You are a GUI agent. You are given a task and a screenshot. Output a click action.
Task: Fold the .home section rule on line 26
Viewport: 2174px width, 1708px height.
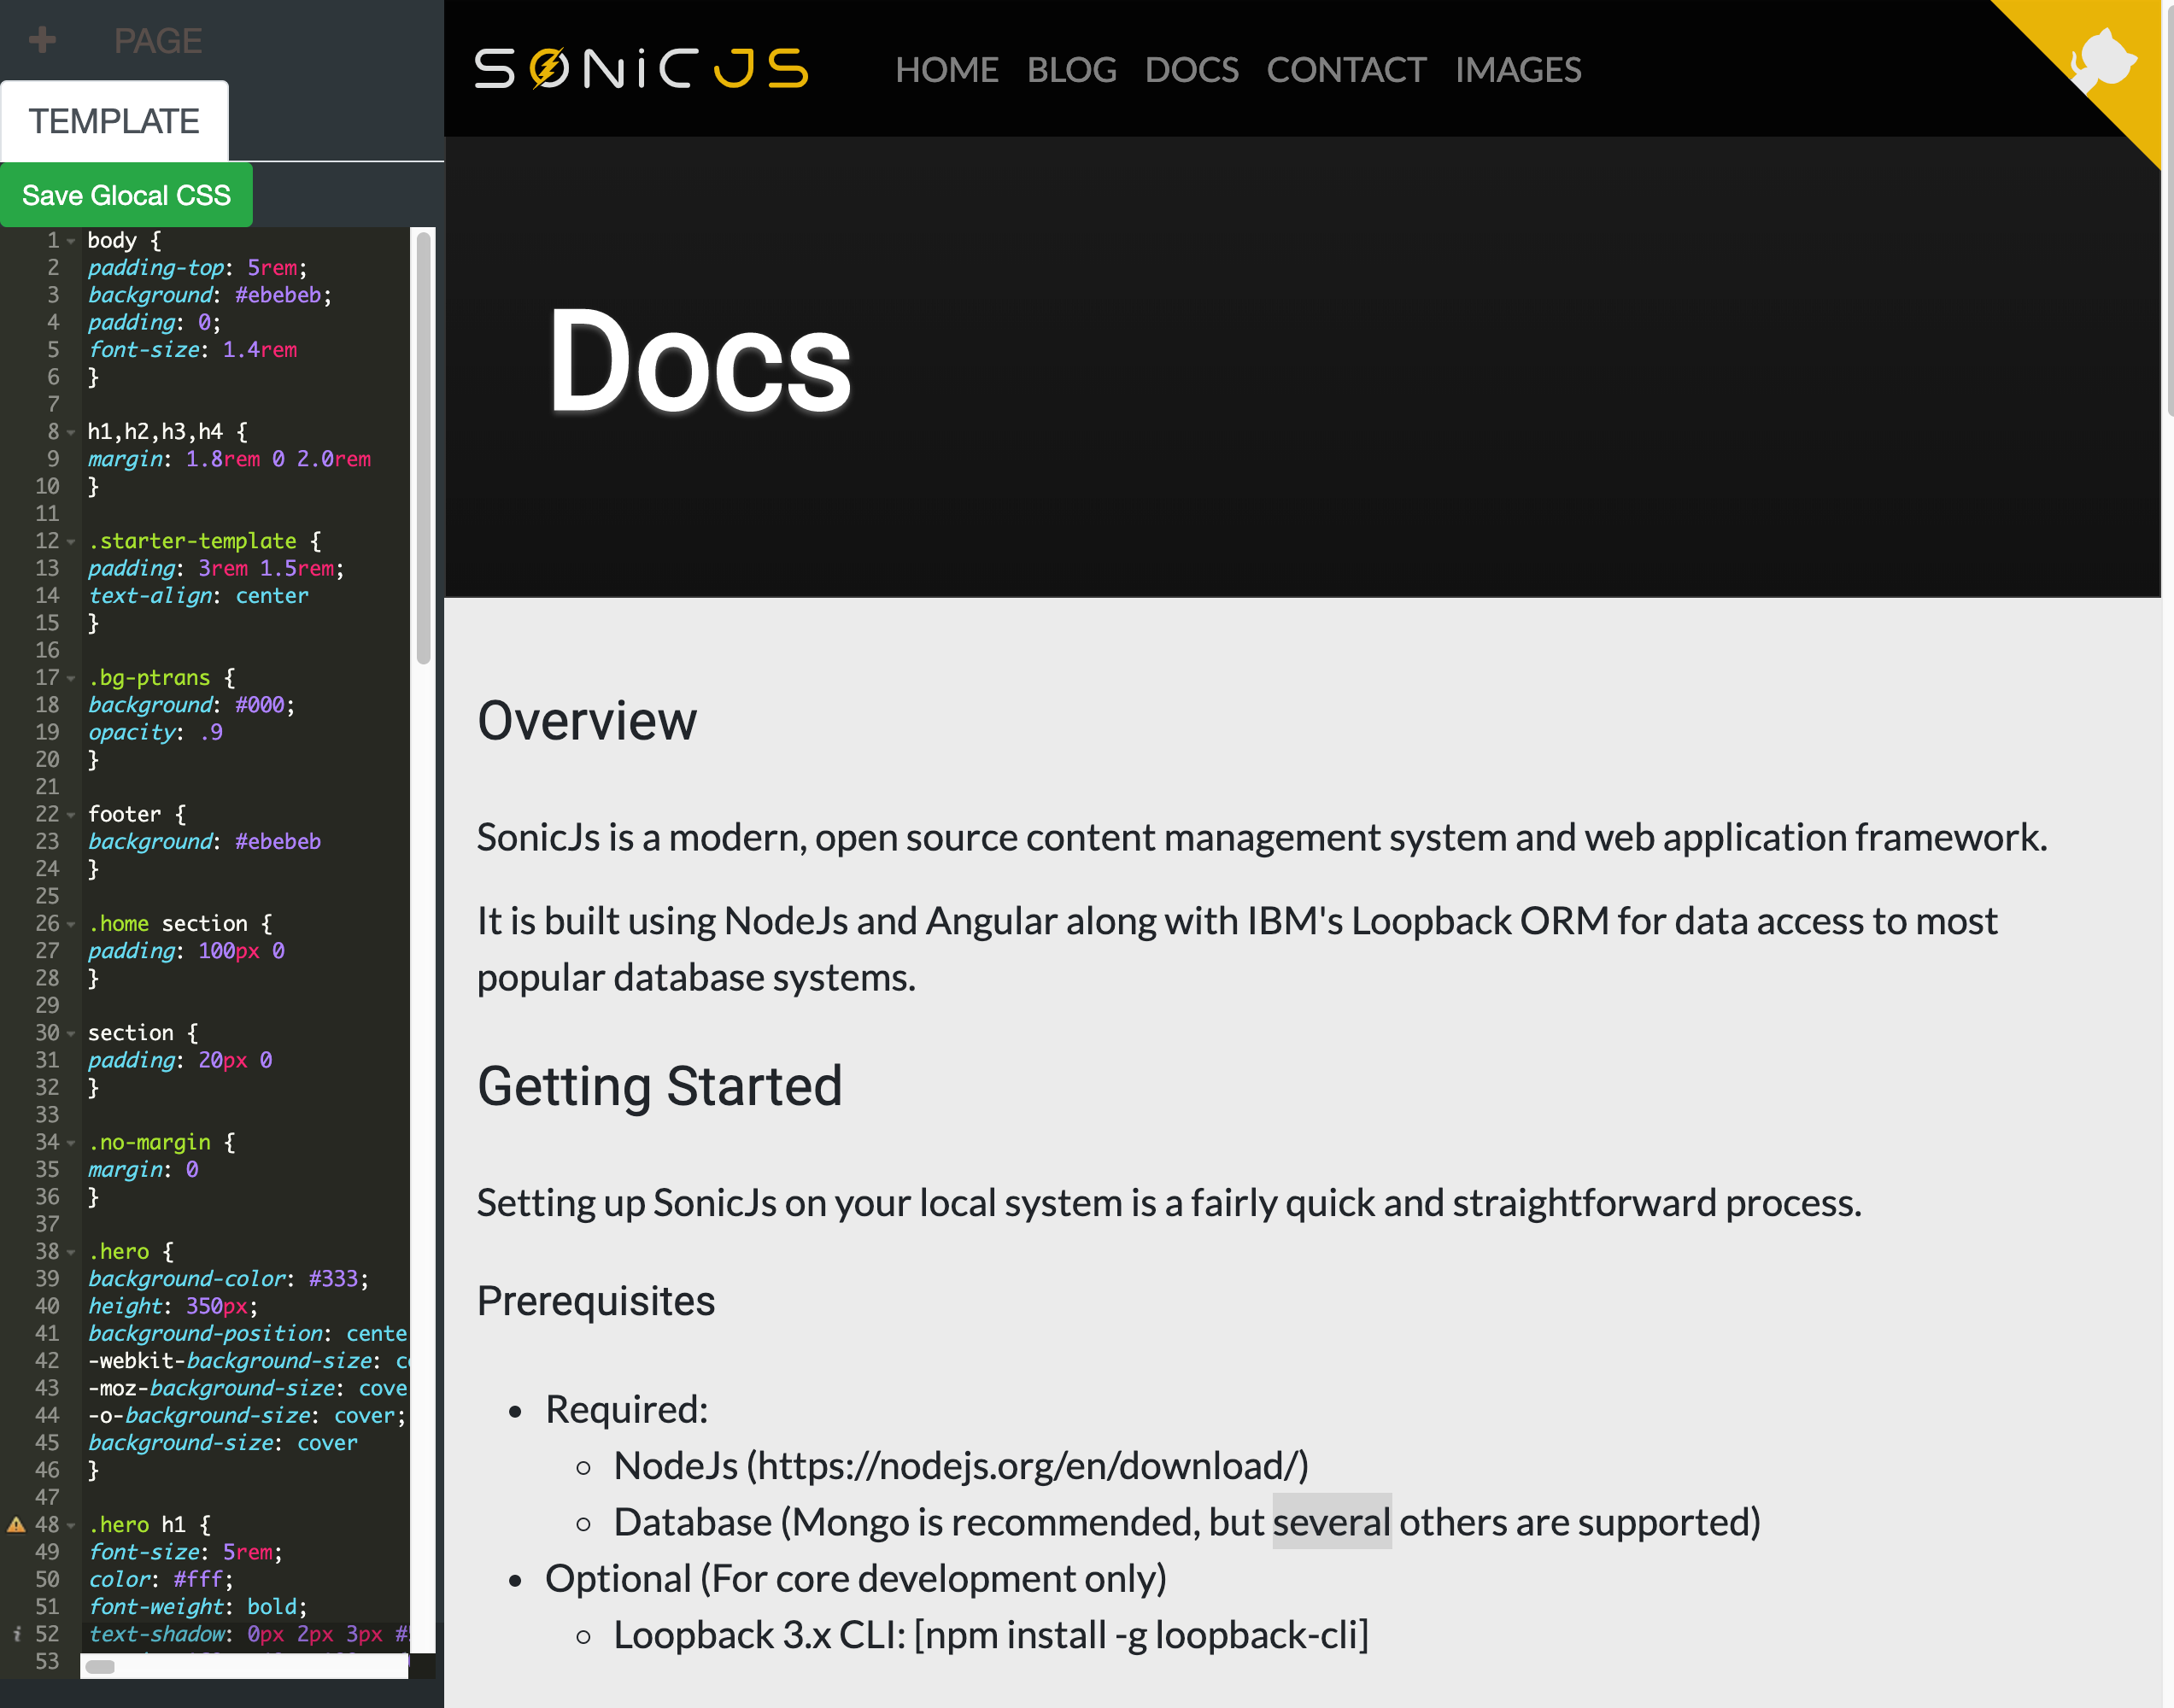point(71,924)
